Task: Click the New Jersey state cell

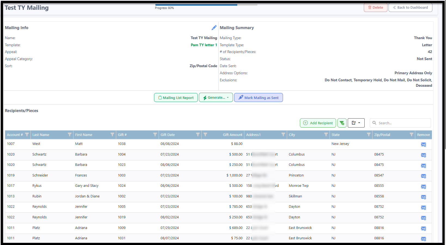Action: point(340,144)
